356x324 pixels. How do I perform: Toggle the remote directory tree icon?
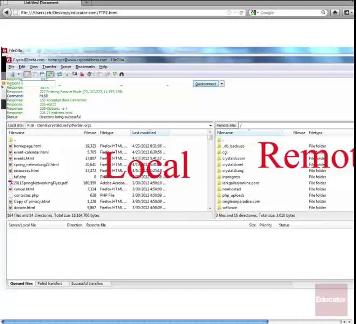42,74
